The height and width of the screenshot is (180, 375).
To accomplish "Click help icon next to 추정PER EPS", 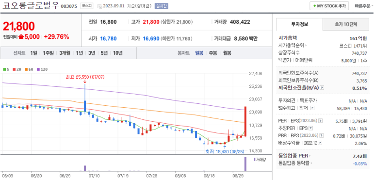I will pos(311,129).
